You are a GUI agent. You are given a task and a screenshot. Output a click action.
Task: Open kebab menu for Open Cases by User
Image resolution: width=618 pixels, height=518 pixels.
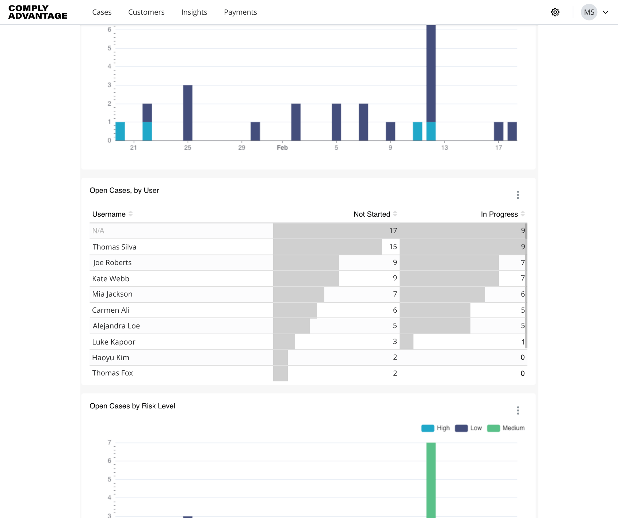tap(518, 195)
